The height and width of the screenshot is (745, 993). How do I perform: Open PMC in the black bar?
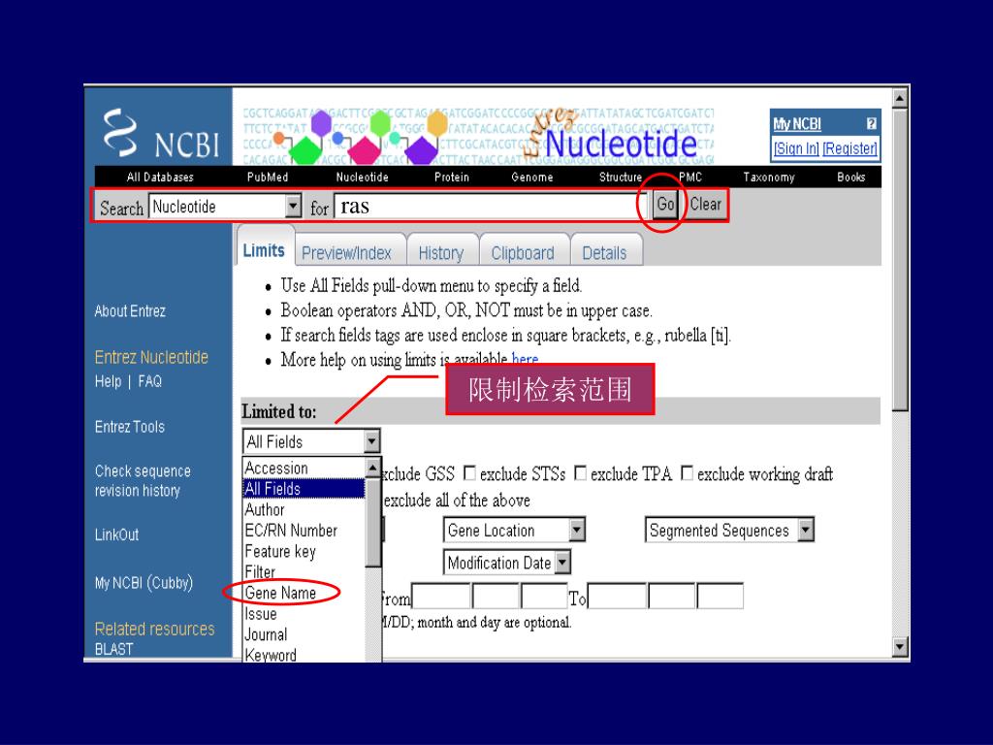[x=690, y=177]
